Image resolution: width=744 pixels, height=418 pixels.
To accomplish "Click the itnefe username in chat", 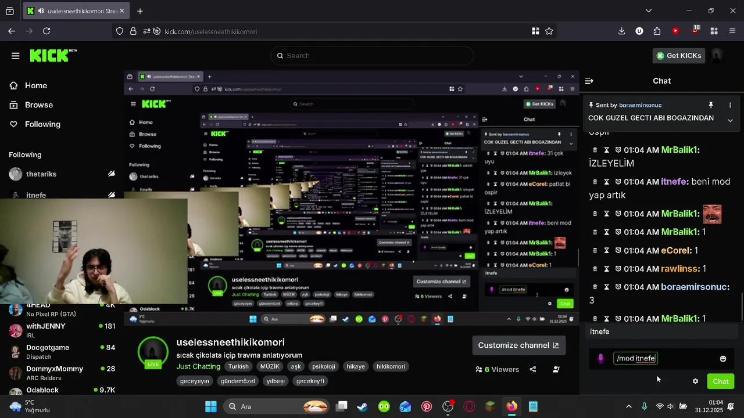I will point(674,182).
